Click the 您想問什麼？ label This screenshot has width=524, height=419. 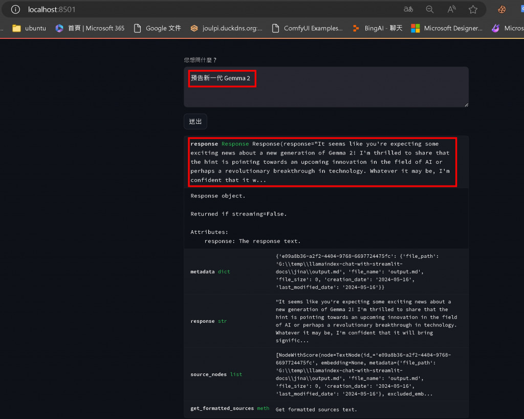pos(201,60)
